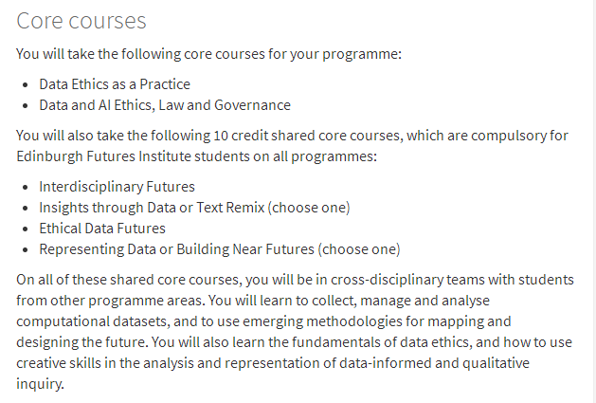Viewport: 596px width, 403px height.
Task: Select "Data and AI Ethics, Law and Governance"
Action: pyautogui.click(x=164, y=105)
